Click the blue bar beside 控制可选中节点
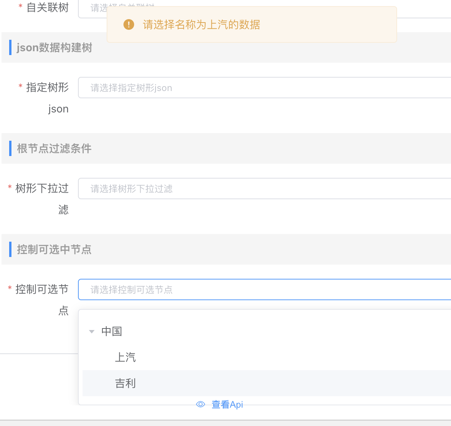 [10, 249]
